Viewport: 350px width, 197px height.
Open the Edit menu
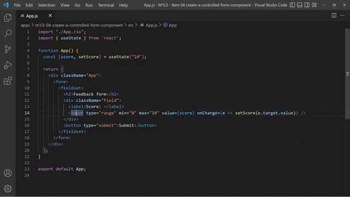tap(29, 5)
